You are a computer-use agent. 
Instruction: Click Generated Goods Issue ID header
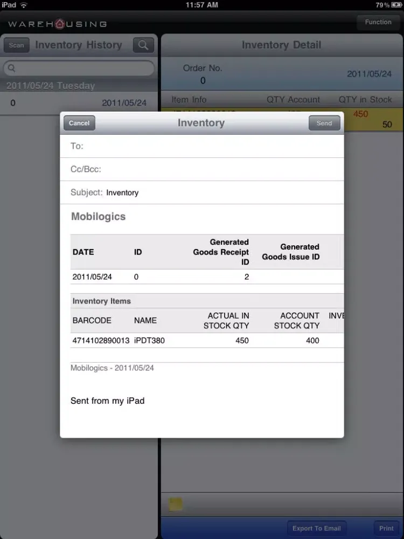pos(291,252)
